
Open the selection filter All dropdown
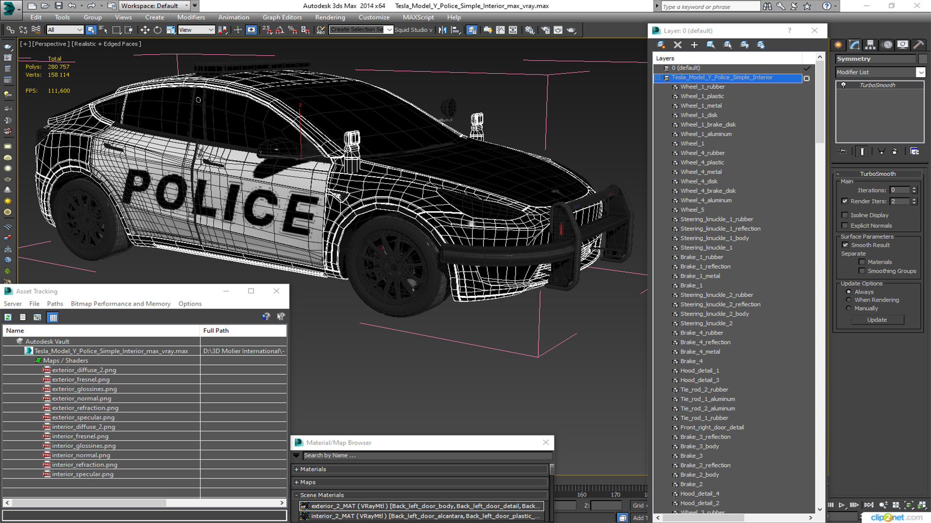(65, 30)
